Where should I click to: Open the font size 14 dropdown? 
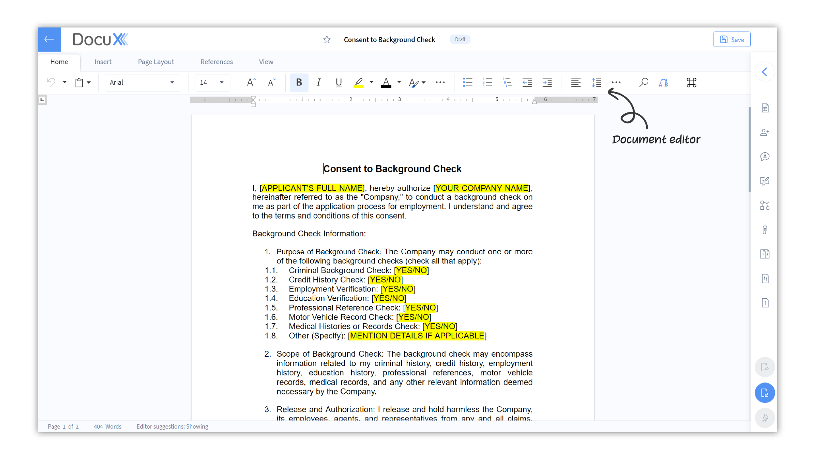click(212, 82)
